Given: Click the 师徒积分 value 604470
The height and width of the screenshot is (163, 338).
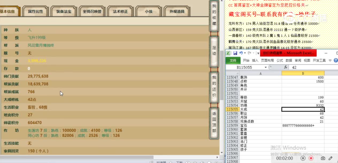Looking at the screenshot, I should [35, 123].
